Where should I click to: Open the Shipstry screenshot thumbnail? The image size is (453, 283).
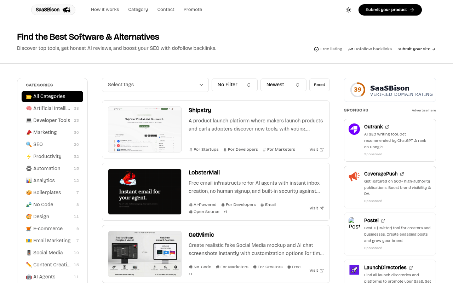(x=145, y=129)
